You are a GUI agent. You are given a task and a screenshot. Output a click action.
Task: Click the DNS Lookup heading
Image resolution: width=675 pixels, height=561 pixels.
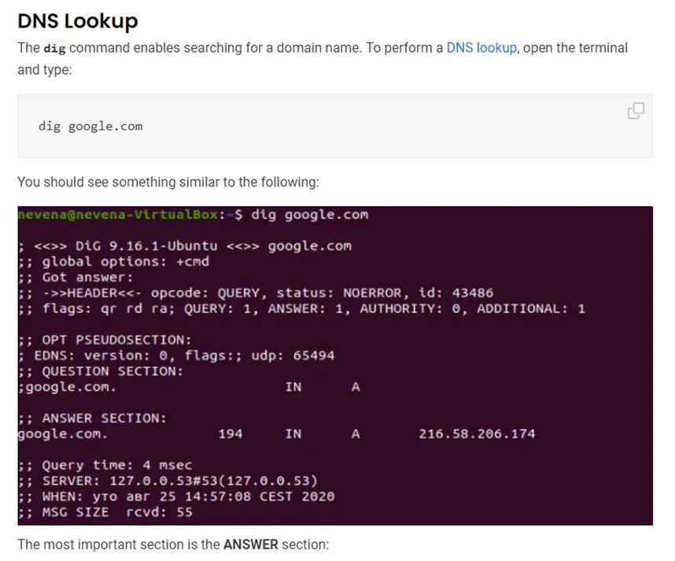pos(77,20)
